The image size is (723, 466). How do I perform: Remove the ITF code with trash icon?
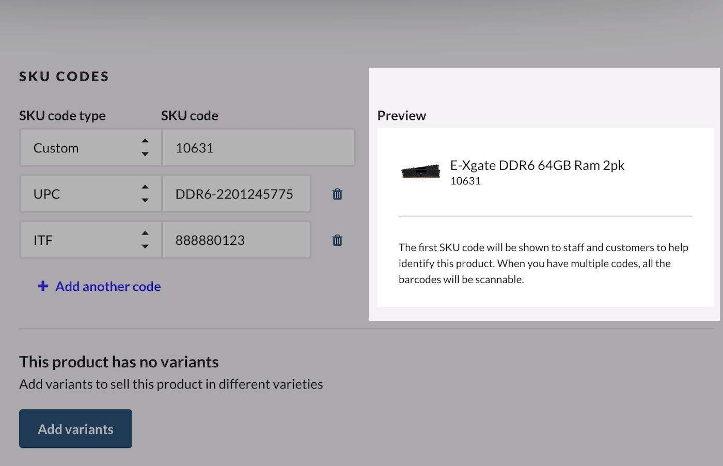click(x=337, y=240)
